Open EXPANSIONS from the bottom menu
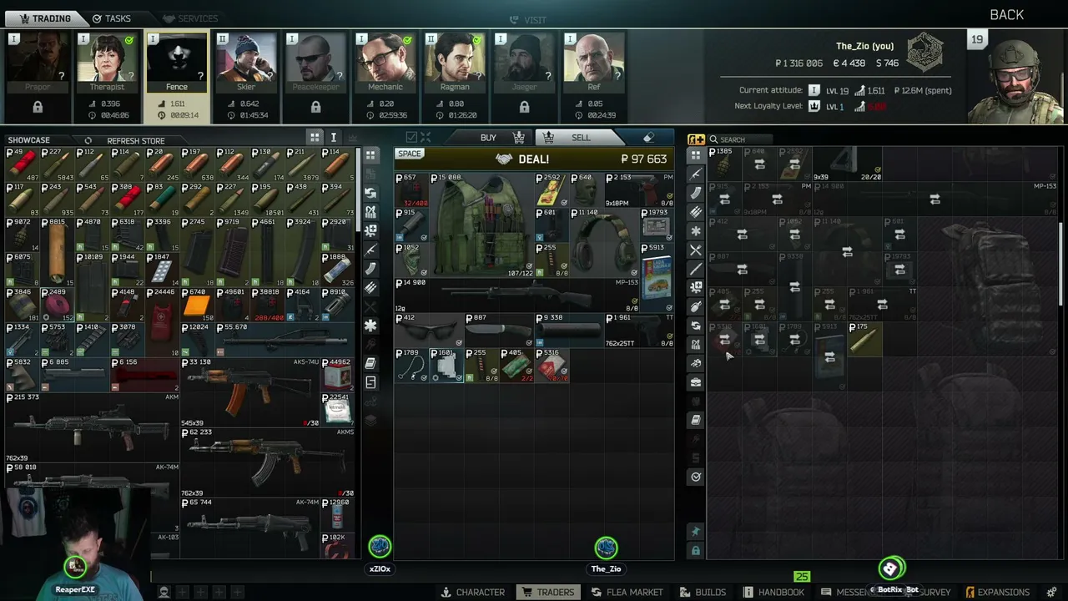 tap(996, 592)
